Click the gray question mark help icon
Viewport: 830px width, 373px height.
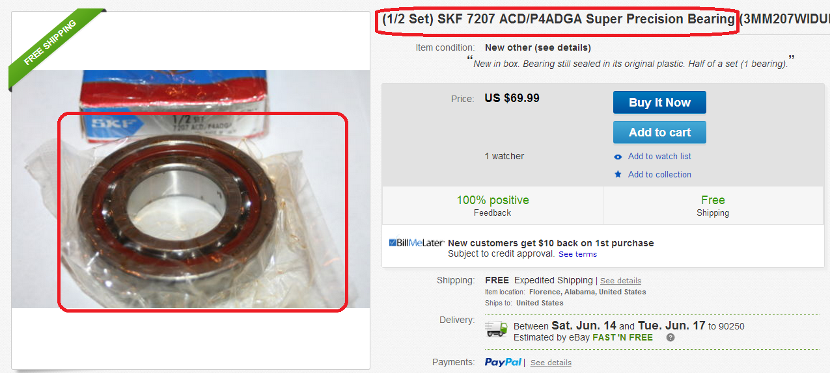coord(670,337)
